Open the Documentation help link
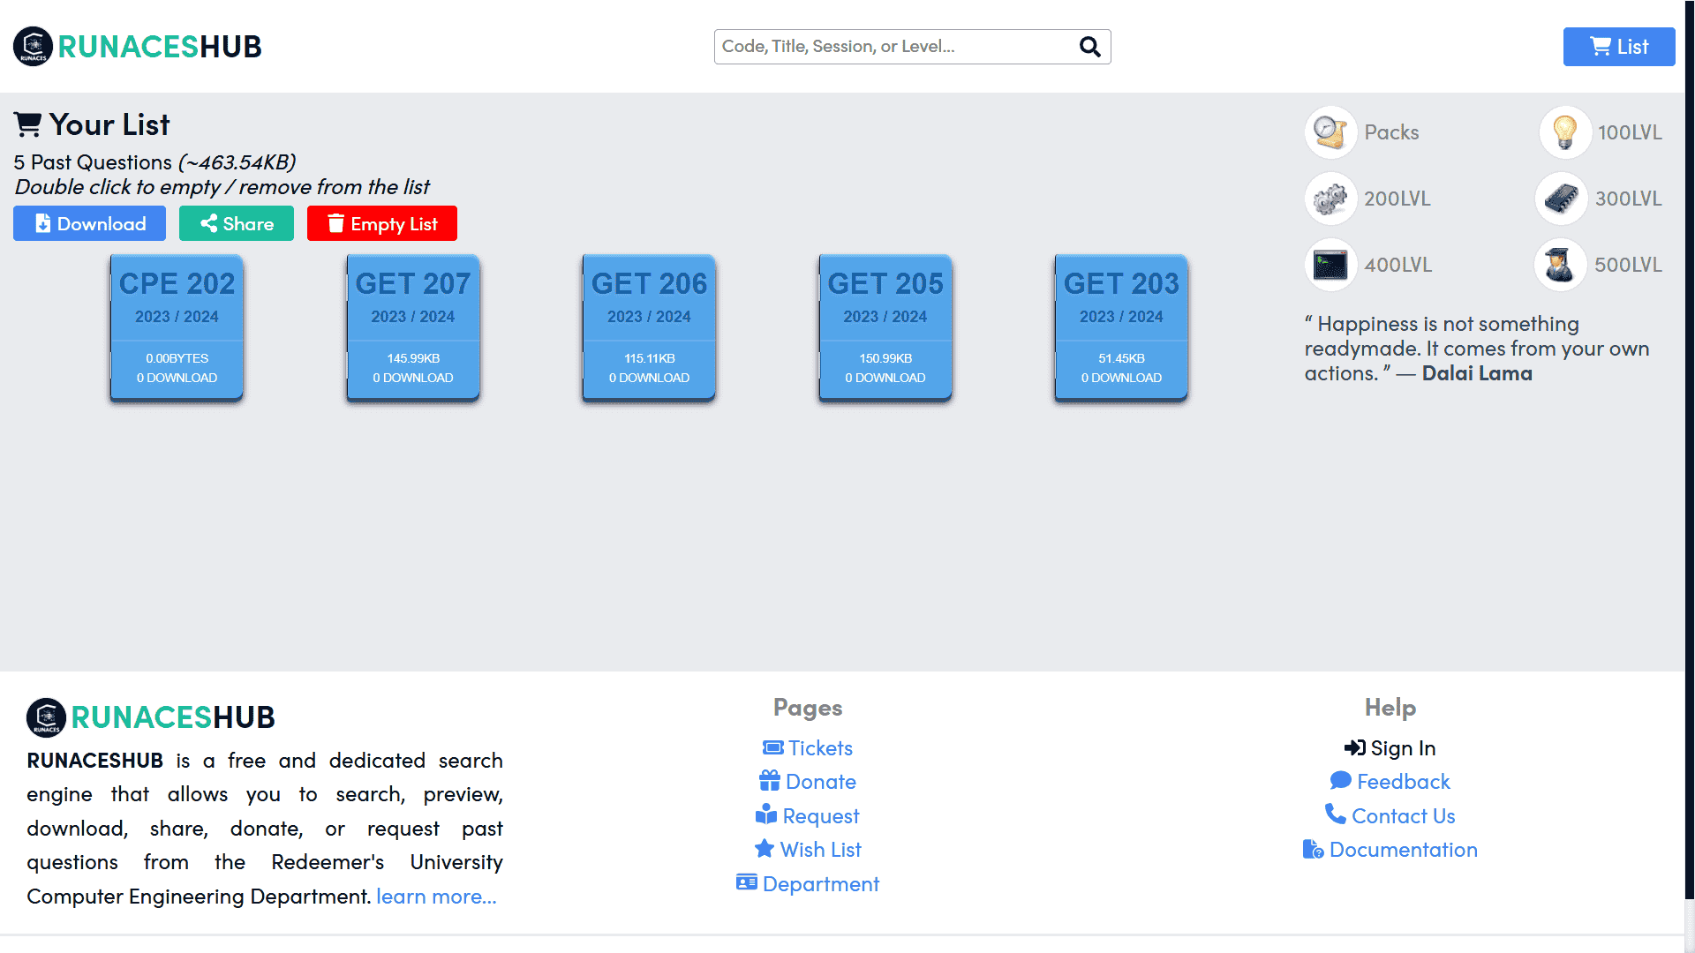Viewport: 1695px width, 953px height. tap(1390, 850)
